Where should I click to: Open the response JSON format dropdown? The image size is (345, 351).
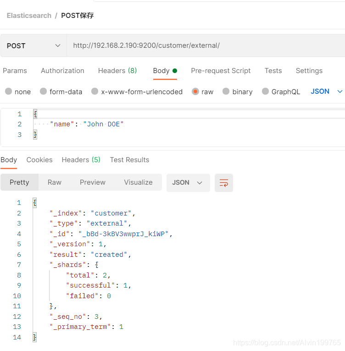point(188,183)
